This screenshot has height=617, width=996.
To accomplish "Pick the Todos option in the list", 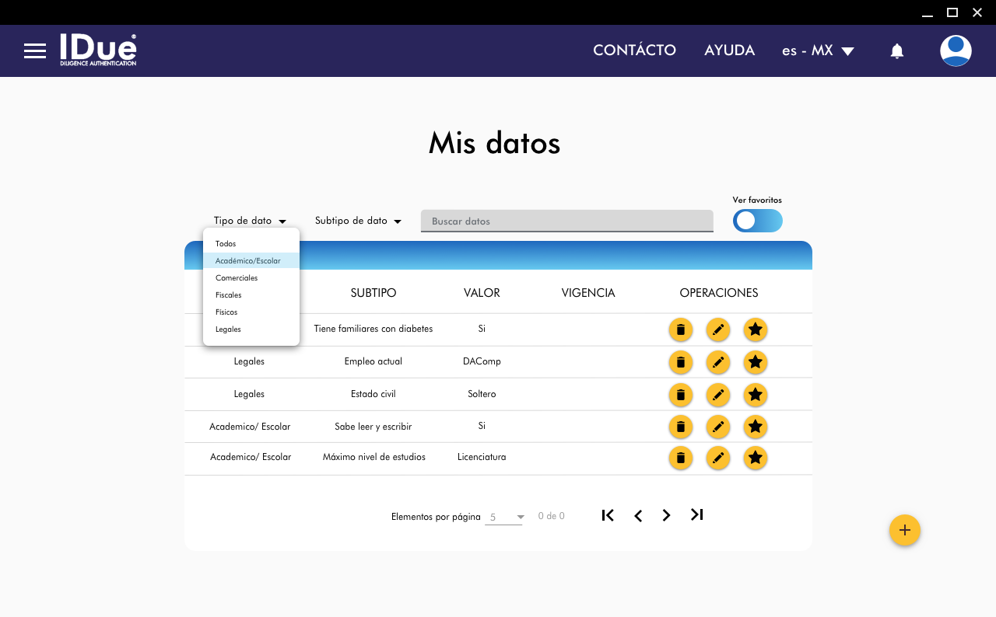I will pyautogui.click(x=226, y=244).
